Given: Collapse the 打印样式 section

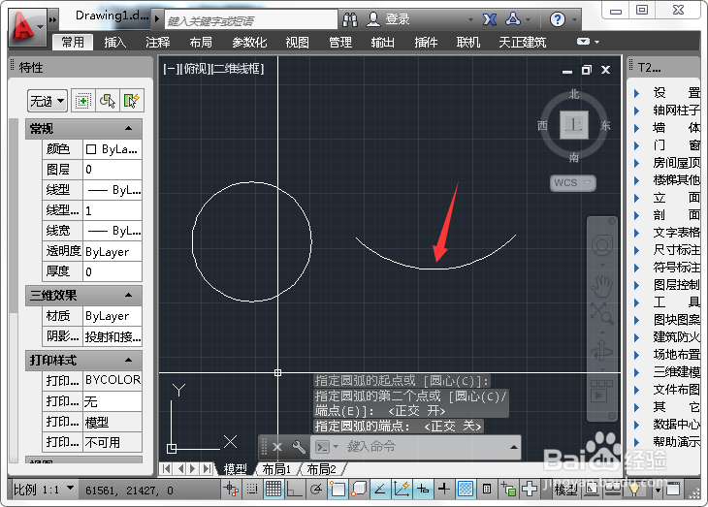Looking at the screenshot, I should 129,361.
